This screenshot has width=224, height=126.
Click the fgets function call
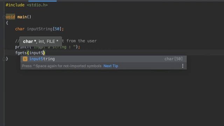click(21, 53)
